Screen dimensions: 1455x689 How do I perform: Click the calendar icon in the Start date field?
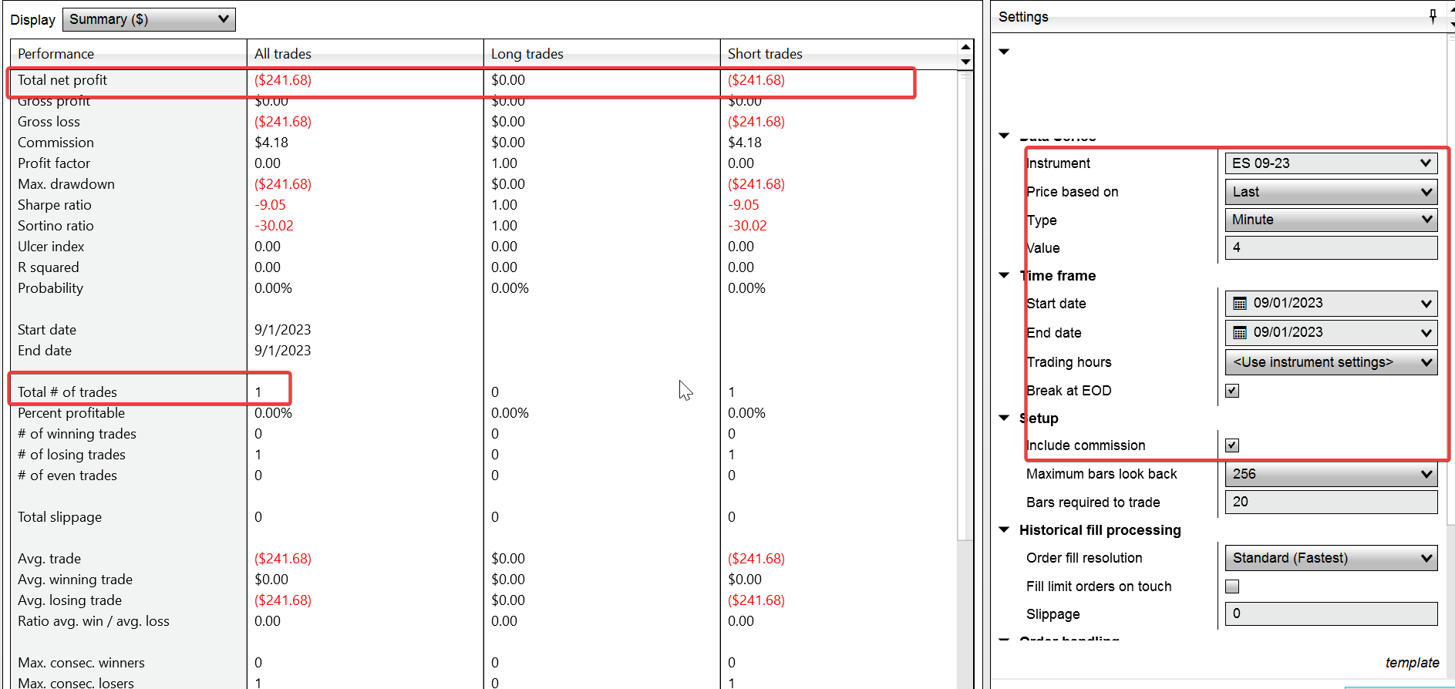1240,304
